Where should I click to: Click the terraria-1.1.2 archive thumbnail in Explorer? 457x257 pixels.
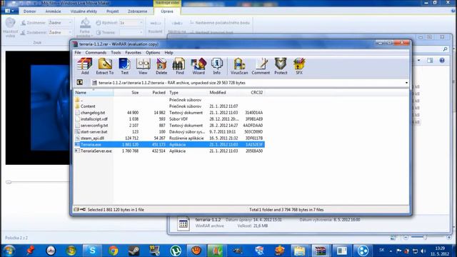coord(184,223)
